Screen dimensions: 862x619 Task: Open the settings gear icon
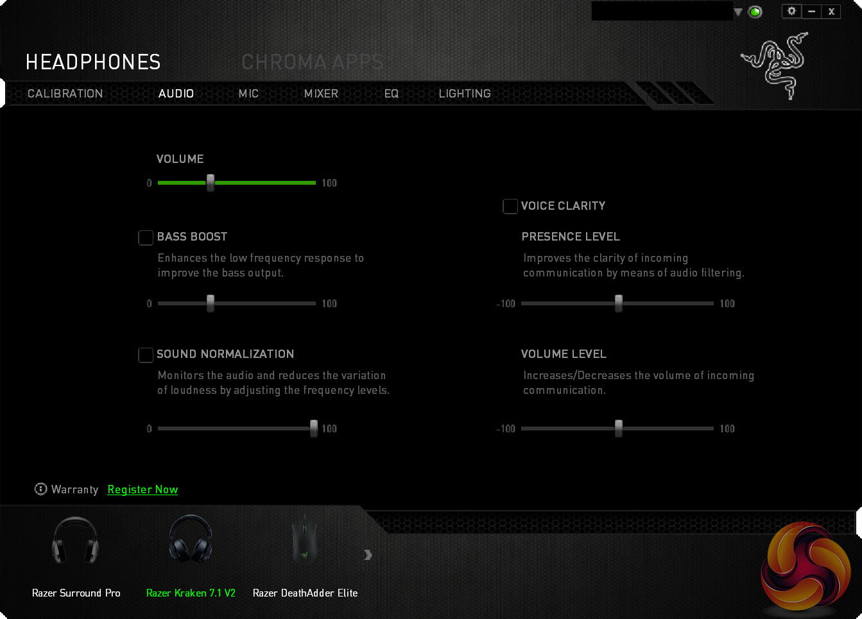(791, 11)
